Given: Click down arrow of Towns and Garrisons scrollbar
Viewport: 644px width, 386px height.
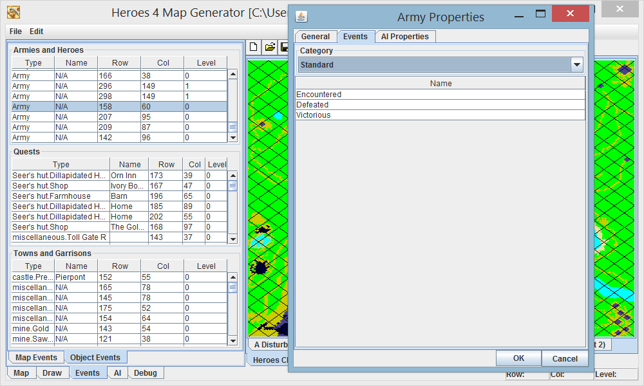Looking at the screenshot, I should pyautogui.click(x=233, y=340).
